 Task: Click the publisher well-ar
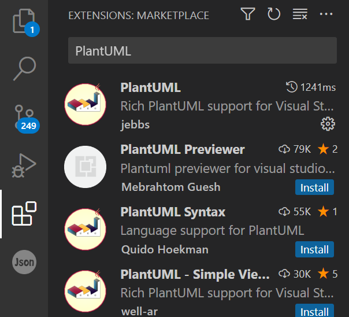pyautogui.click(x=139, y=311)
